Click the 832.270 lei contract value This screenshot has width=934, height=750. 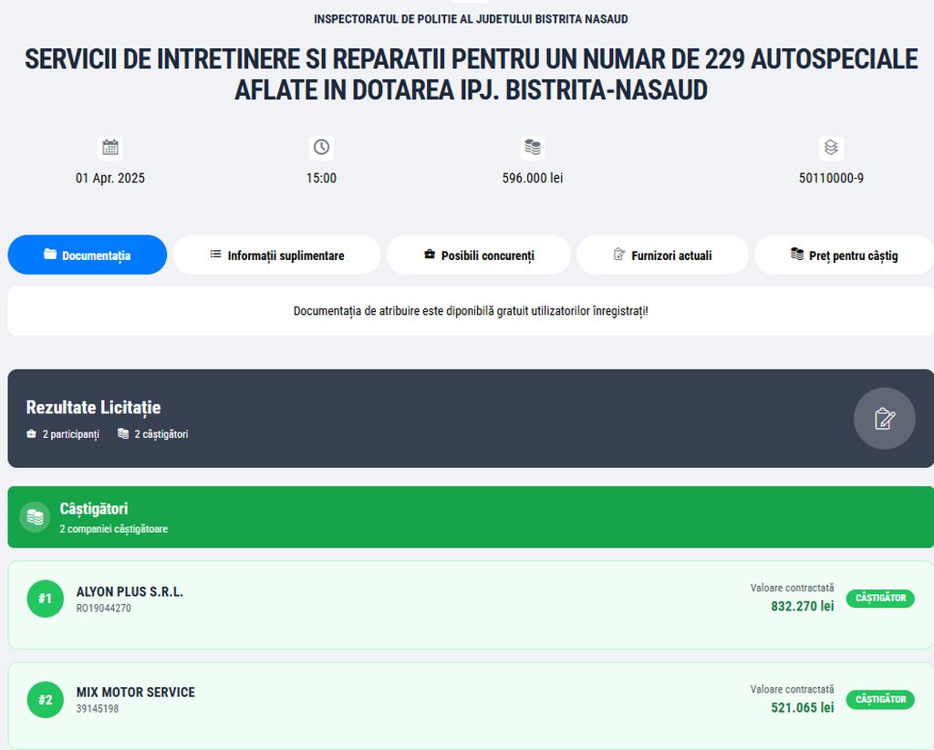(x=803, y=606)
